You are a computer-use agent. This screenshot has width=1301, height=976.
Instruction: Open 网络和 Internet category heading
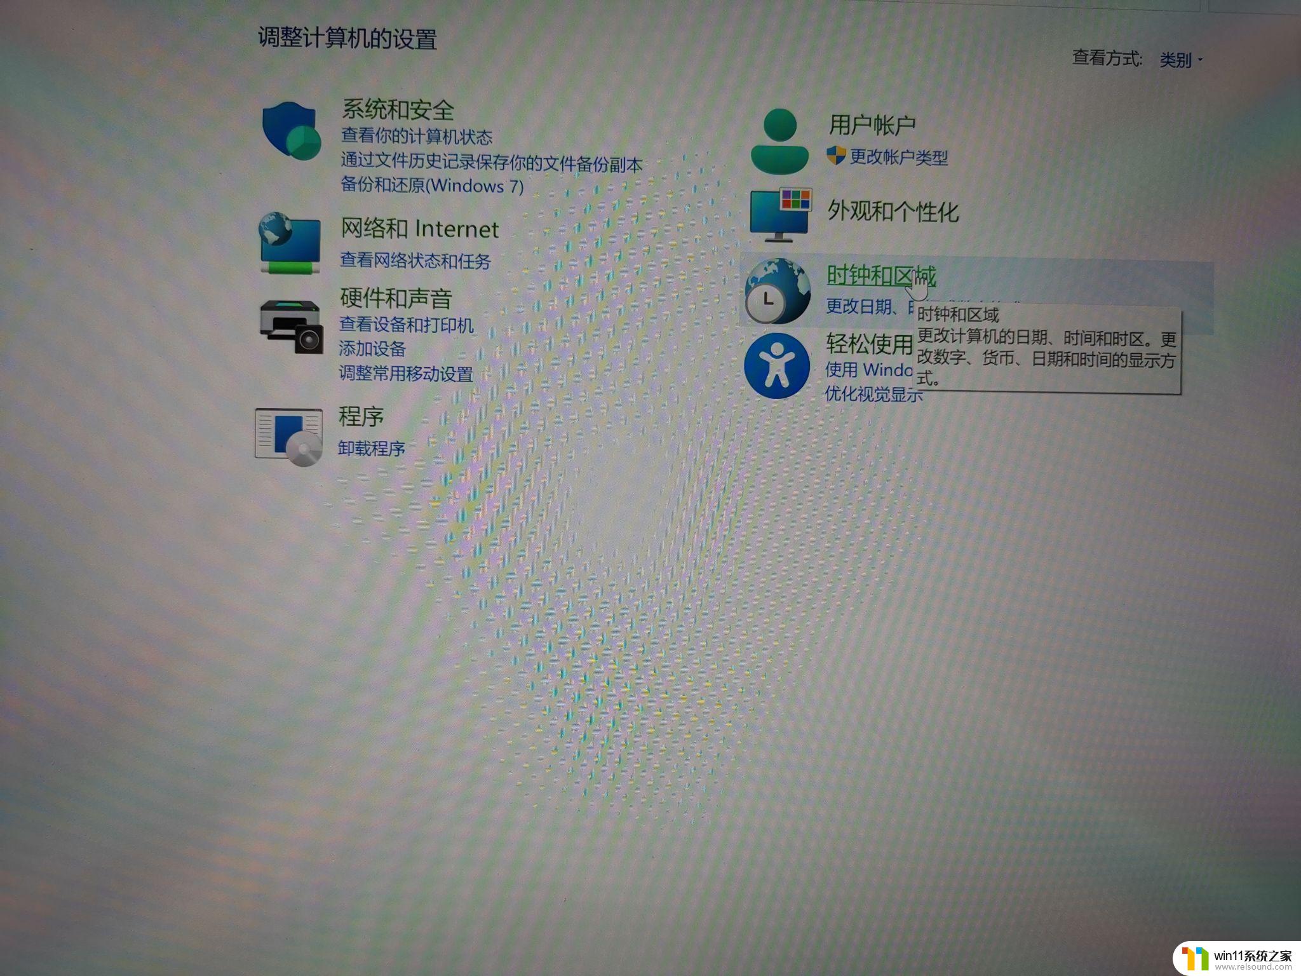(x=419, y=228)
